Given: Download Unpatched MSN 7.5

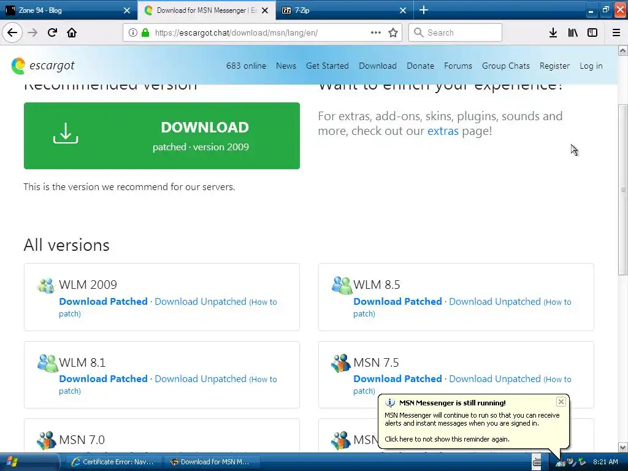Looking at the screenshot, I should pos(495,379).
